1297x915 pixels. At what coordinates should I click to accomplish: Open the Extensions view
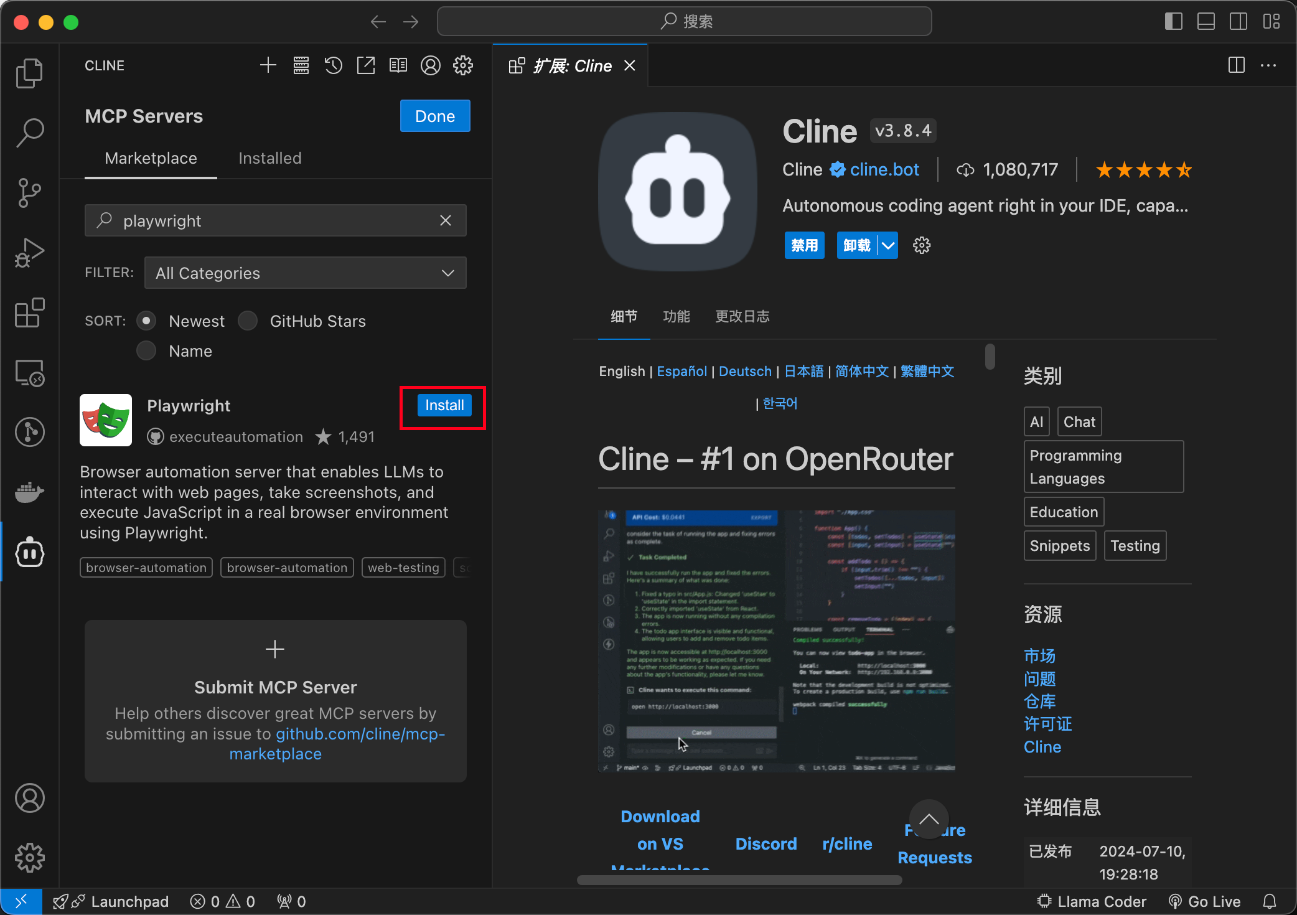[29, 312]
